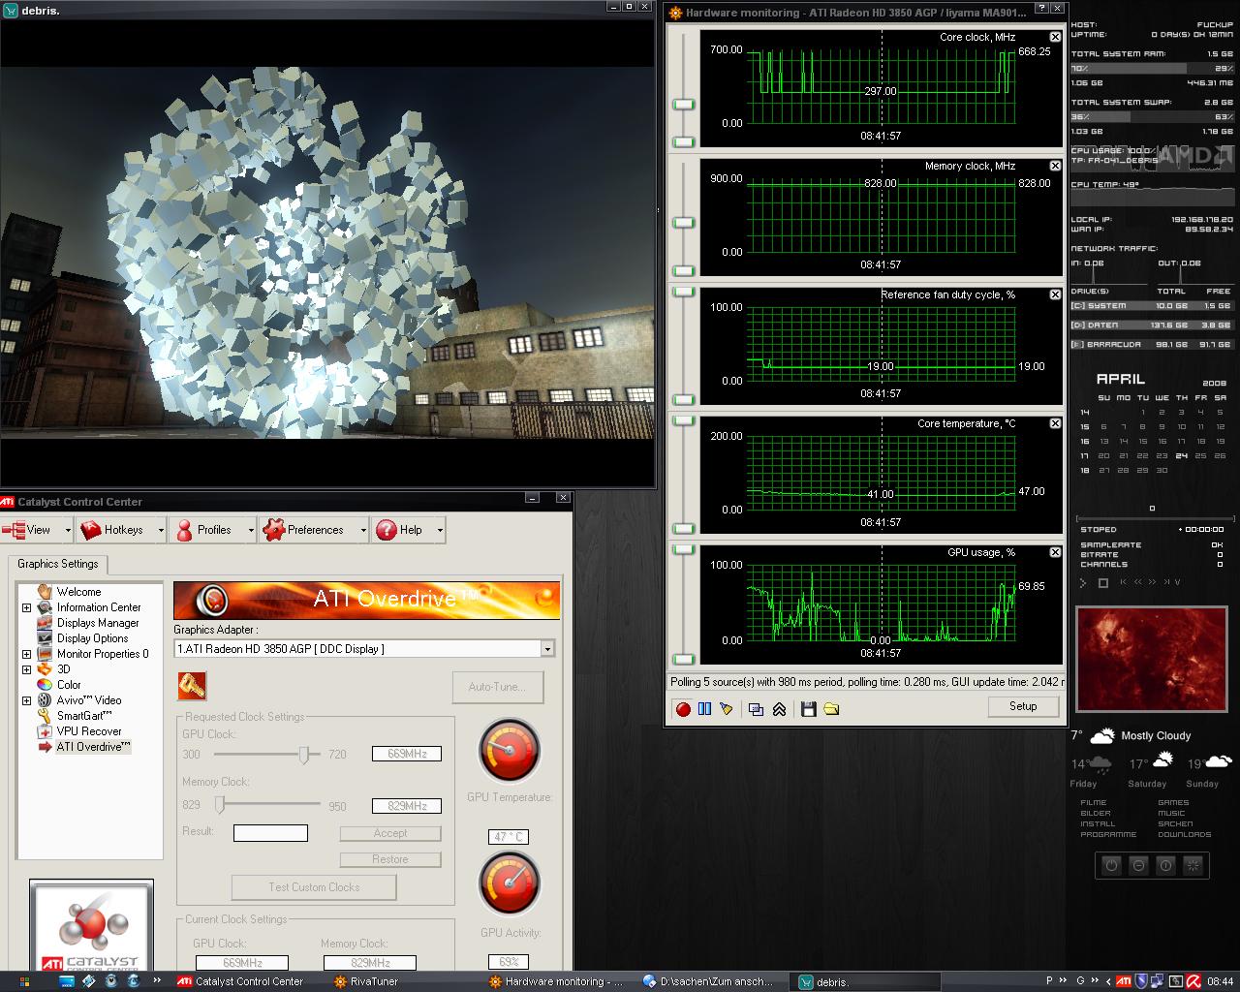Open the DOWNLOADS shortcut in sidebar

1184,834
